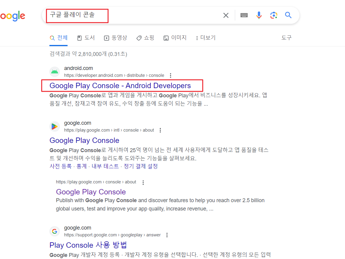Open Play Console 사용 방법 link
The width and height of the screenshot is (345, 259).
[x=88, y=245]
